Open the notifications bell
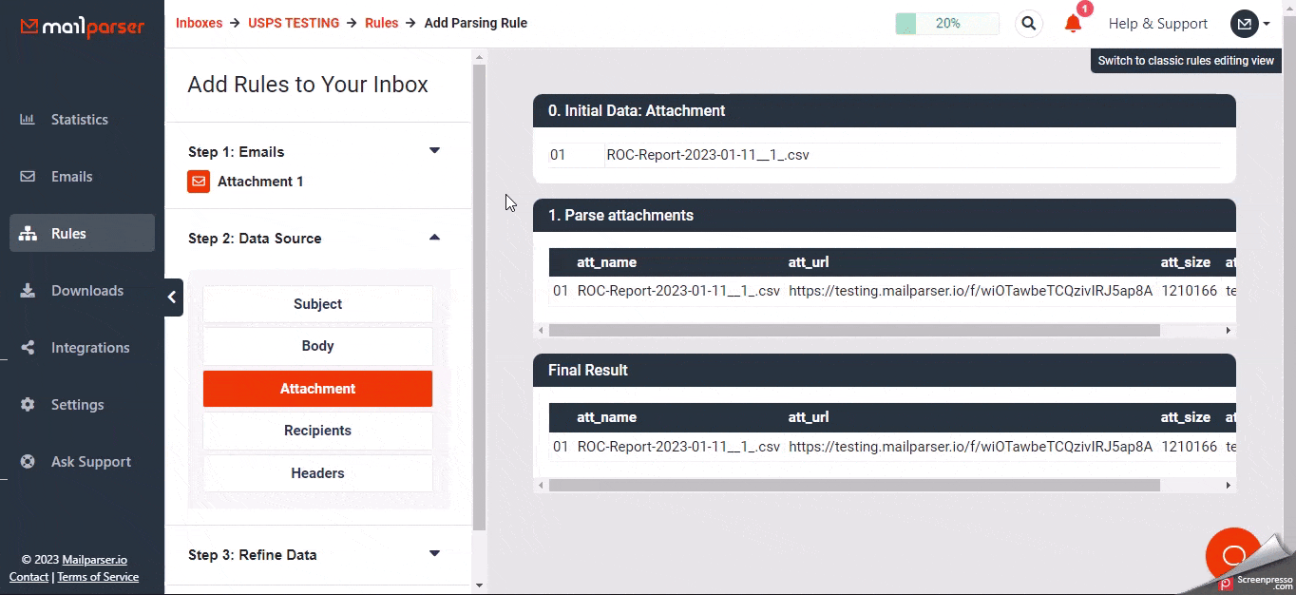Image resolution: width=1296 pixels, height=595 pixels. point(1073,24)
